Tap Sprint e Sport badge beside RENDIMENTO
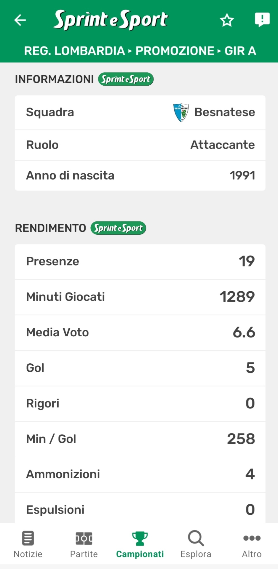Image resolution: width=278 pixels, height=569 pixels. [x=118, y=228]
